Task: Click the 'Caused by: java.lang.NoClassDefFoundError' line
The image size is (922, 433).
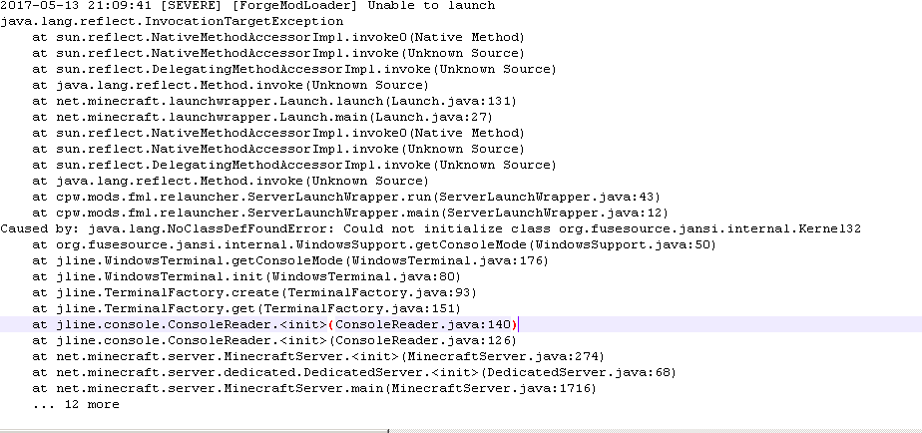Action: click(430, 228)
